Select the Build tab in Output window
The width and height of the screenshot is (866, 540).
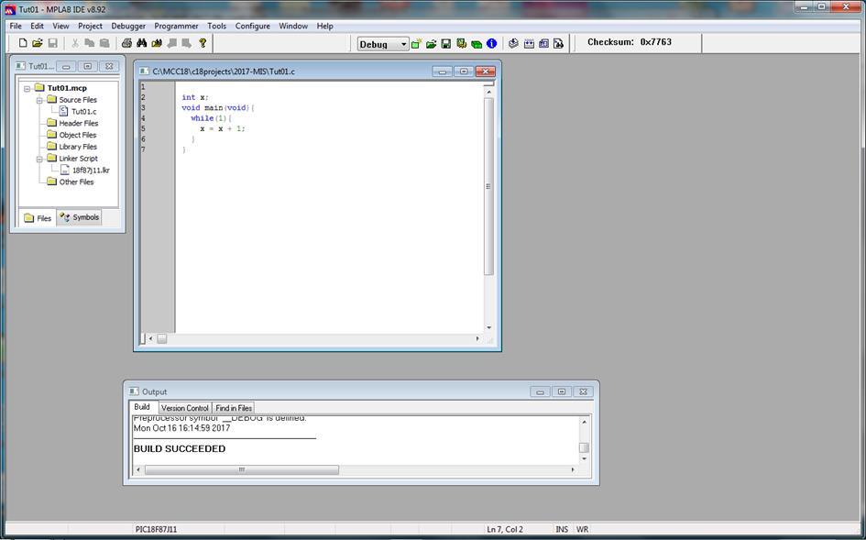point(142,407)
